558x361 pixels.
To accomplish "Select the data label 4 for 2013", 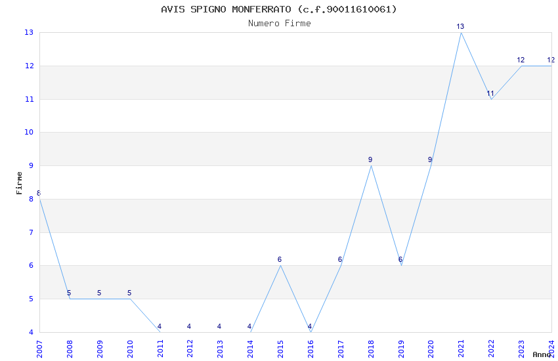I will (x=219, y=326).
